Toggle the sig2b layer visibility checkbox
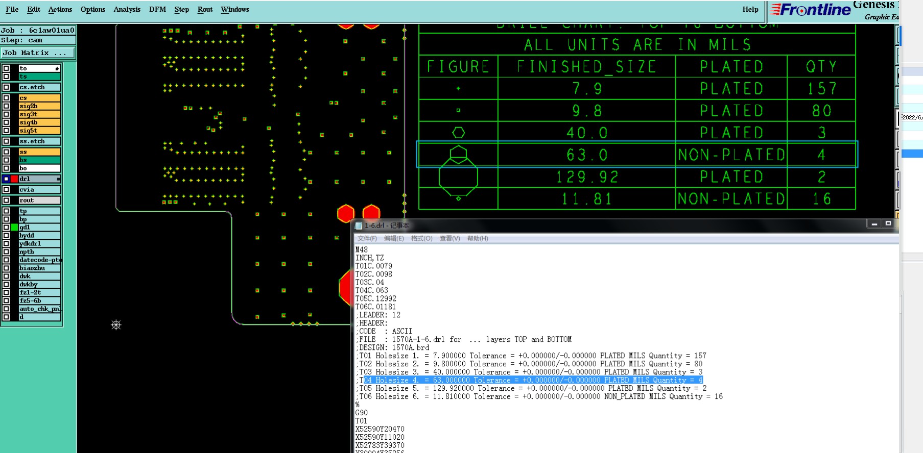This screenshot has width=923, height=453. coord(6,106)
